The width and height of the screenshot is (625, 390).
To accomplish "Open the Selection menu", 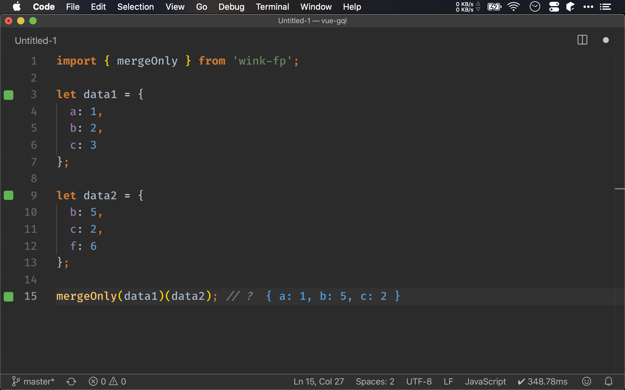I will [135, 7].
